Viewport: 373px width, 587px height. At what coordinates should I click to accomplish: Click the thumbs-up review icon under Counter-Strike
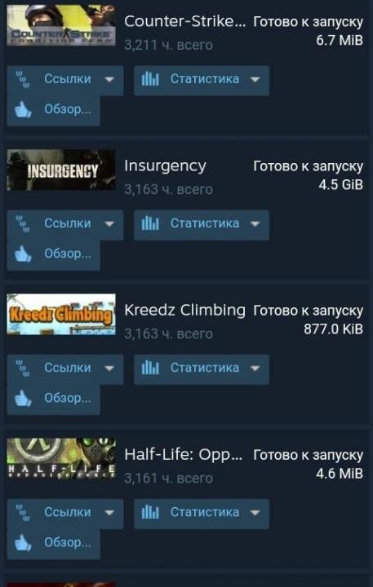(23, 110)
